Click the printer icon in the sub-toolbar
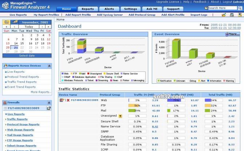 tap(232, 15)
